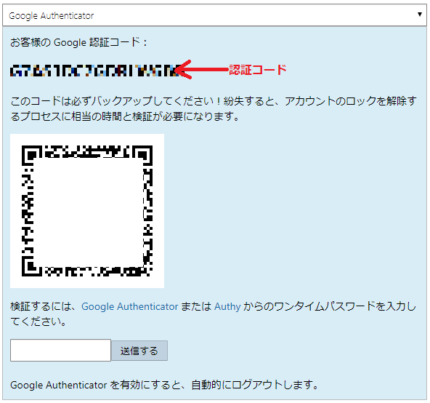Click the red arrow pointing at the code

coord(202,70)
